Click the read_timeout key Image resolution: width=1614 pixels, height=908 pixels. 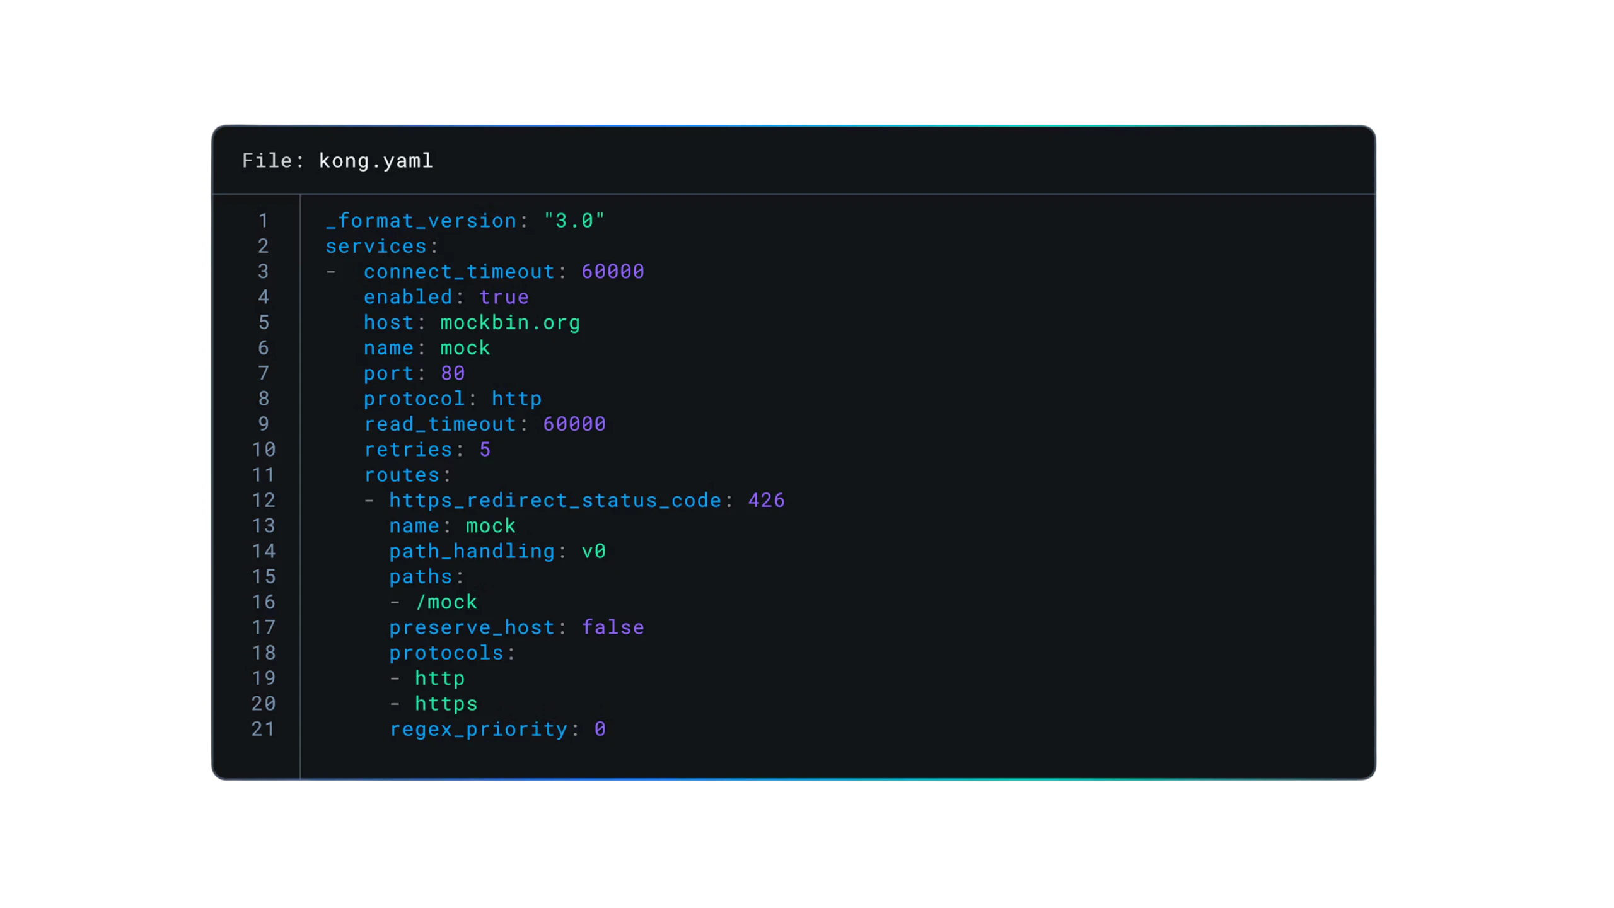(440, 424)
